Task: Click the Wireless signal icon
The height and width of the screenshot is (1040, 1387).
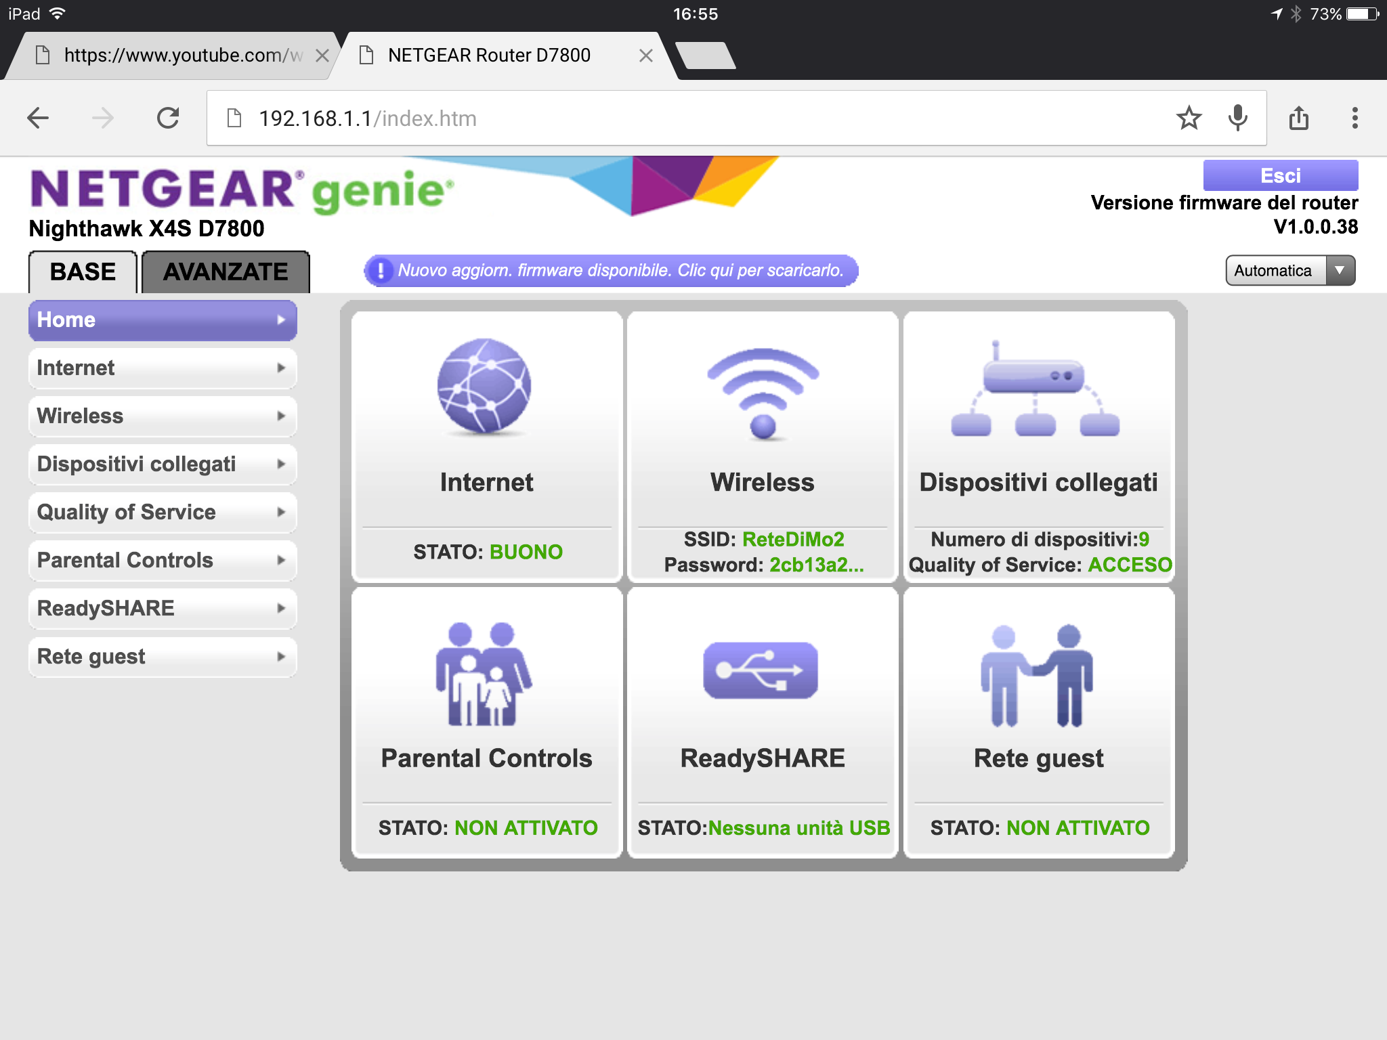Action: 763,393
